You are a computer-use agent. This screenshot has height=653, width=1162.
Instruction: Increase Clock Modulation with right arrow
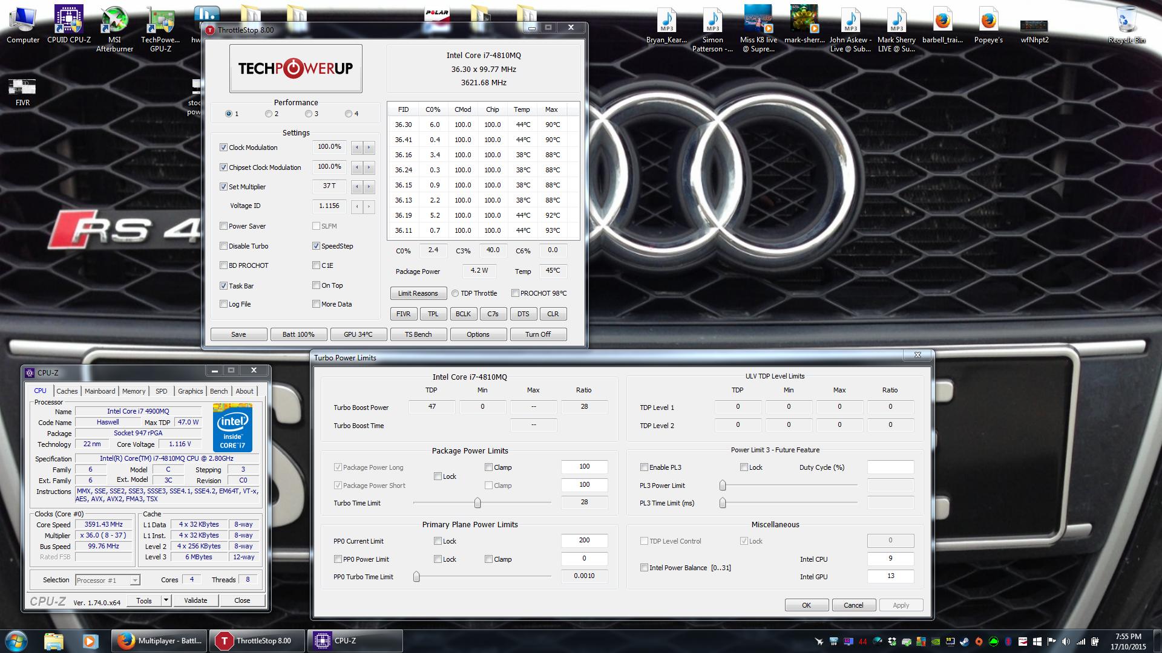click(x=369, y=148)
